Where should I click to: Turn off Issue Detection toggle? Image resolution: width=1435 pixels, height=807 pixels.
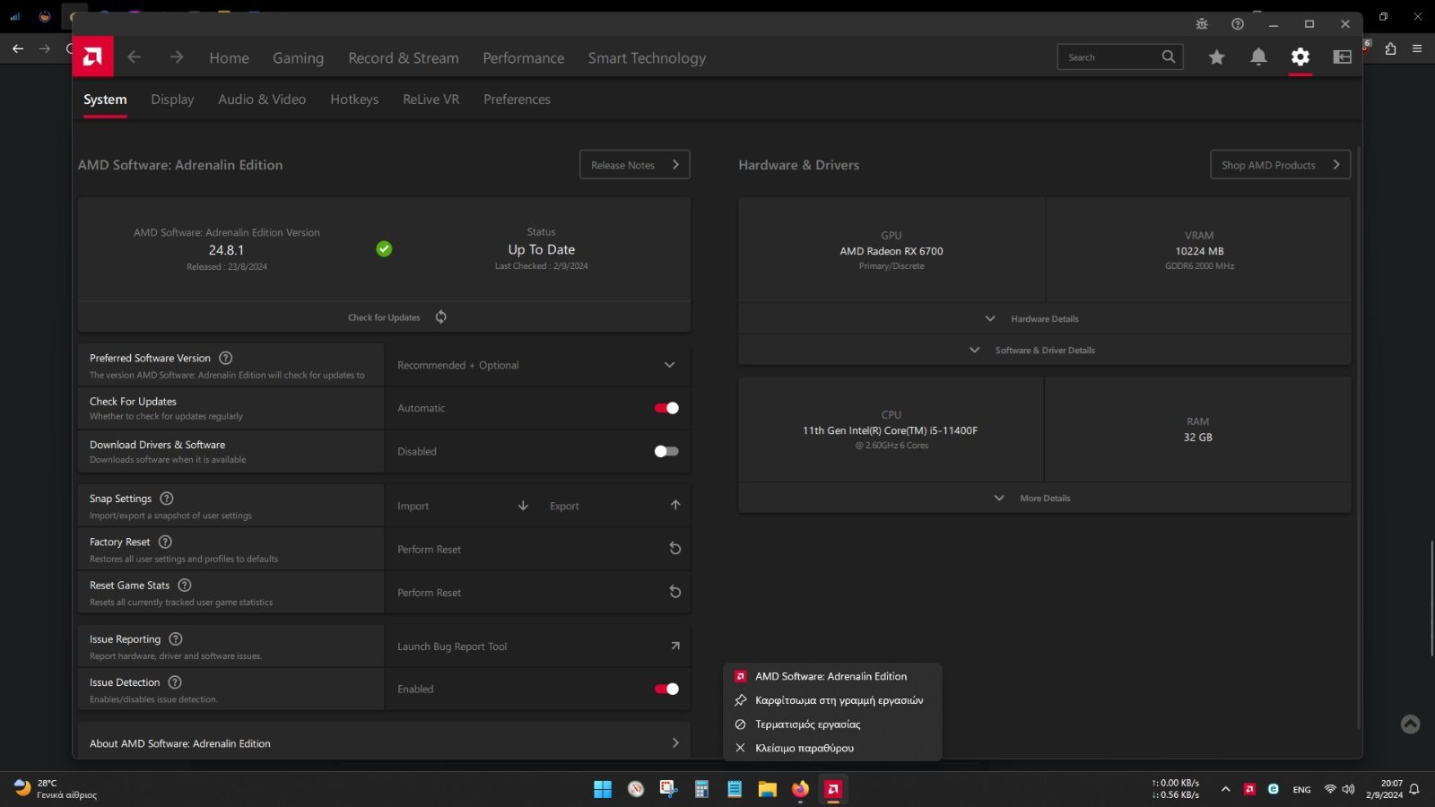point(666,689)
